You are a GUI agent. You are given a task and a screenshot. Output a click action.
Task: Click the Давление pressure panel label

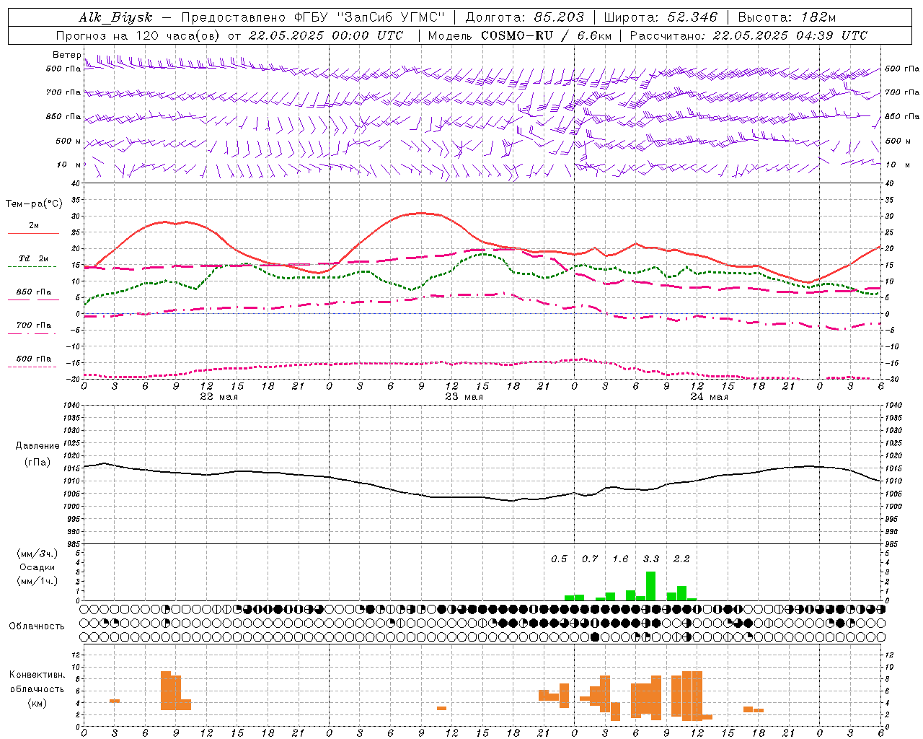(37, 446)
